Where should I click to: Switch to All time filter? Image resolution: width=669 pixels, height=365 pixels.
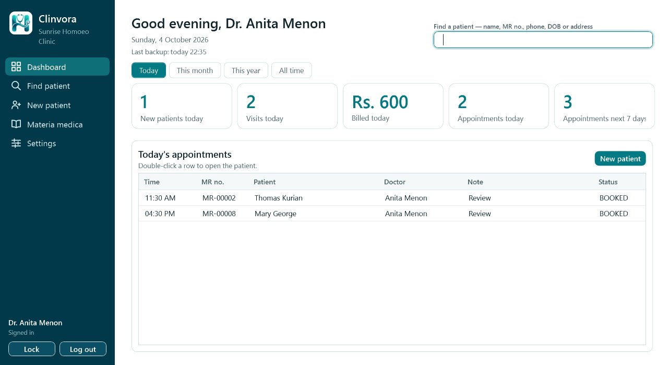pyautogui.click(x=291, y=70)
